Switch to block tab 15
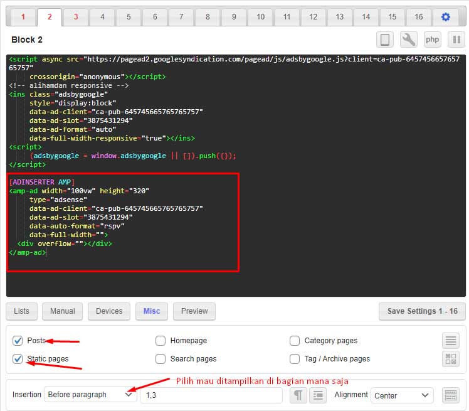The height and width of the screenshot is (411, 469). pos(392,17)
